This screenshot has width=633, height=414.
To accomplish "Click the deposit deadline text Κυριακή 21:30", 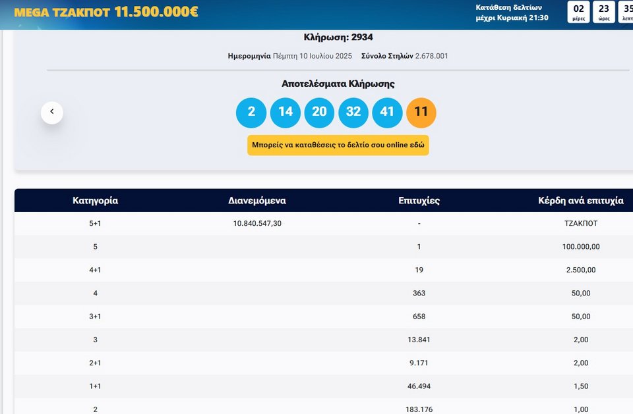I will [523, 18].
